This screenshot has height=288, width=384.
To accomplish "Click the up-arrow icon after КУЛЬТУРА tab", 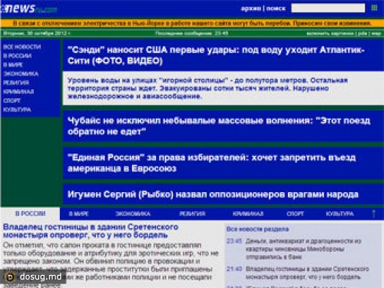I will click(374, 214).
